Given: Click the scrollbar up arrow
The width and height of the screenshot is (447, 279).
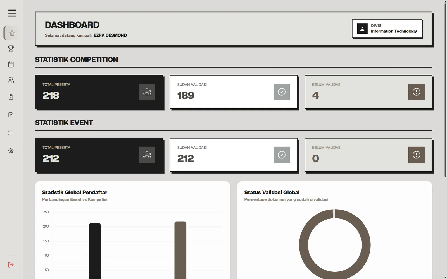Looking at the screenshot, I should (x=445, y=1).
